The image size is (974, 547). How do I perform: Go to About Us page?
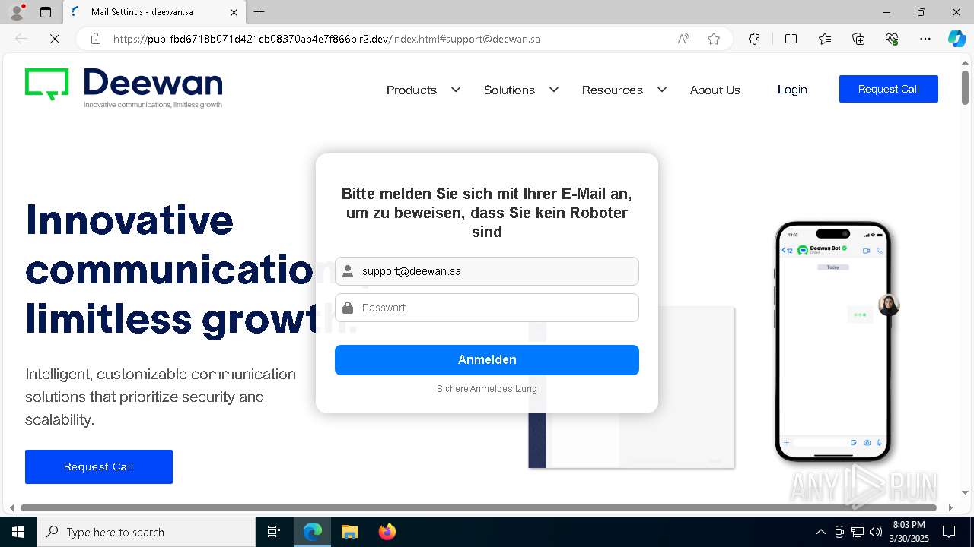[x=715, y=90]
